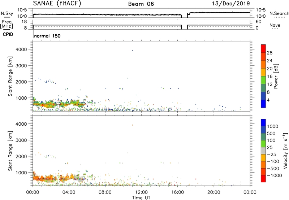This screenshot has width=289, height=200.
Task: Click the '4000' range tick in Power panel
Action: (21, 49)
